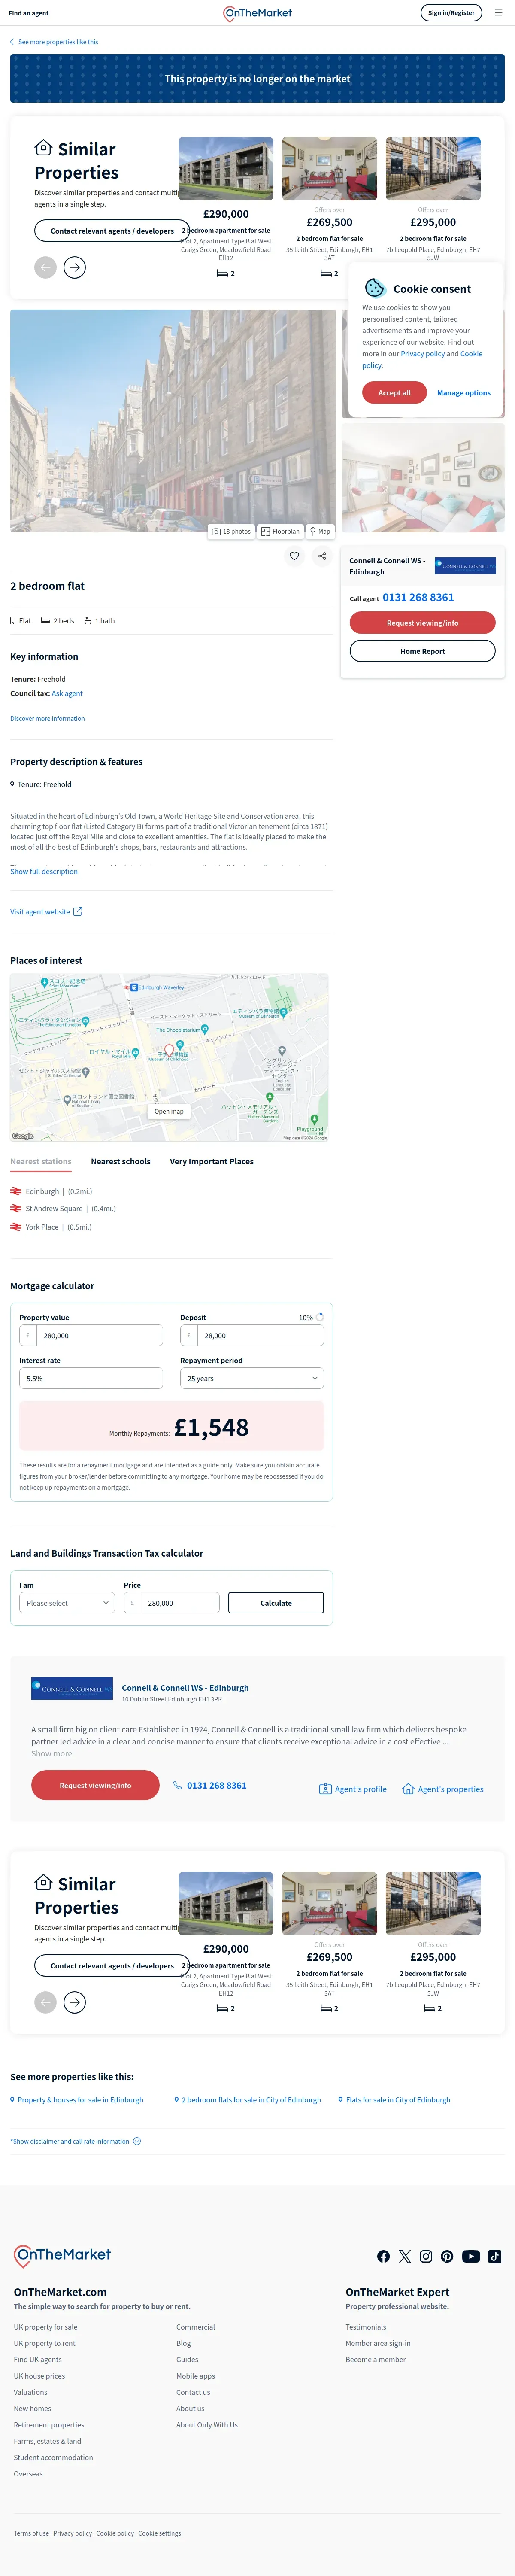This screenshot has width=515, height=2576.
Task: Open the Instagram icon in footer
Action: [x=426, y=2256]
